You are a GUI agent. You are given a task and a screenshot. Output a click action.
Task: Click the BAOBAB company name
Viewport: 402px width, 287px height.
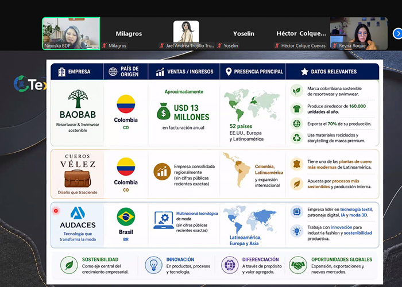point(78,115)
